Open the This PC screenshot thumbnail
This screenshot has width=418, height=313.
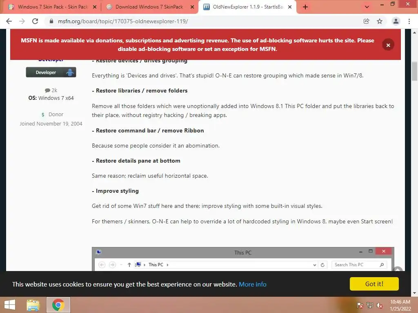coord(243,259)
